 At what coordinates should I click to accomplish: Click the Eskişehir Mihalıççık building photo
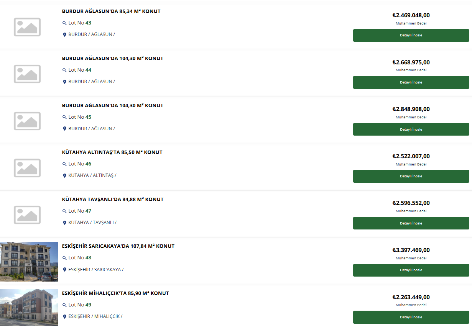(29, 307)
